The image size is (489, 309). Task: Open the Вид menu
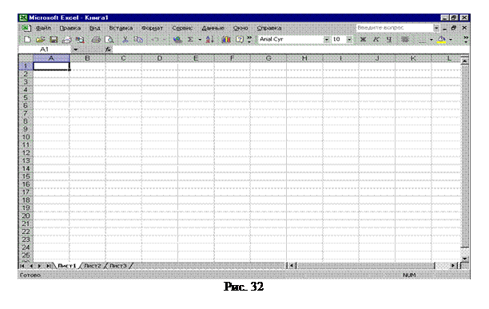pos(95,28)
